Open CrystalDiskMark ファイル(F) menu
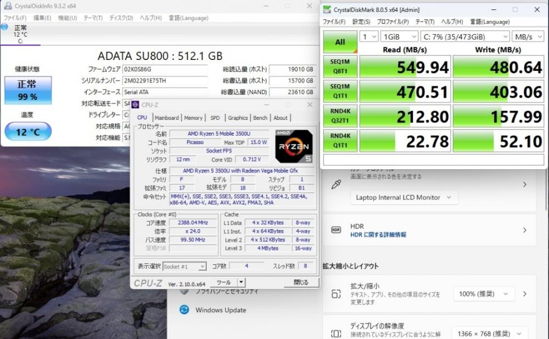This screenshot has width=549, height=339. pos(334,22)
